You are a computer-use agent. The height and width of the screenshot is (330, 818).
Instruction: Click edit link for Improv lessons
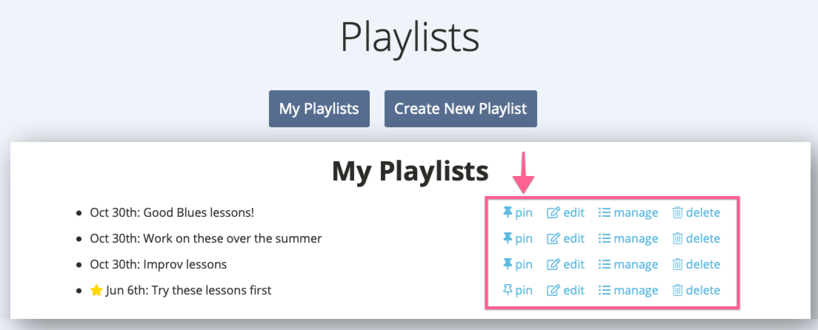click(565, 264)
